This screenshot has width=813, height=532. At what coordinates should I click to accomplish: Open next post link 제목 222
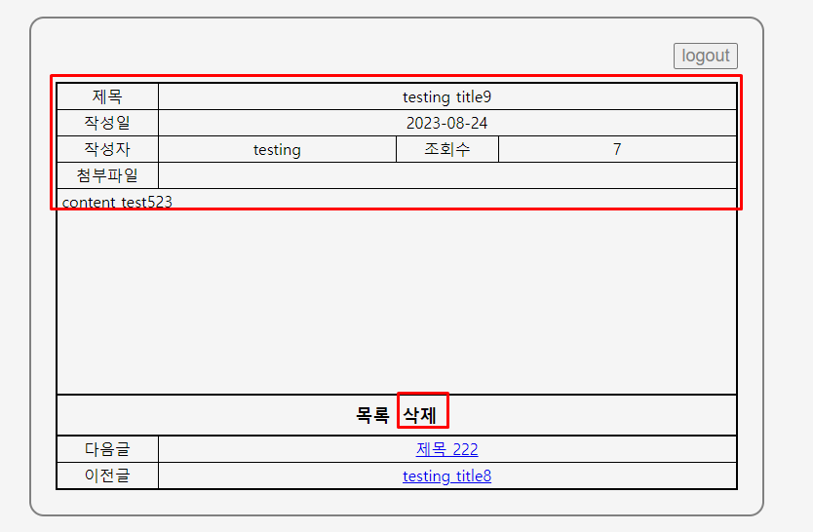coord(446,449)
